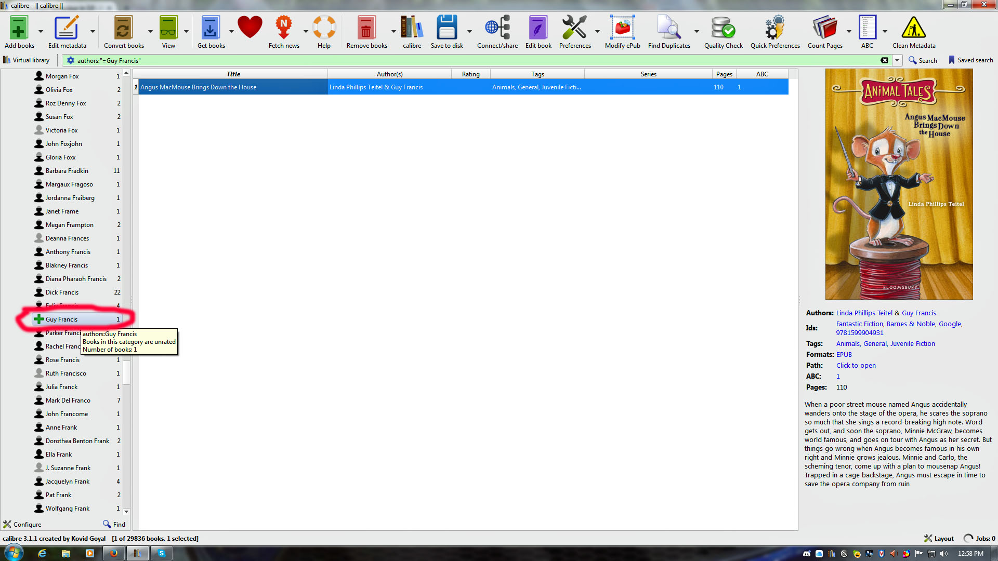The height and width of the screenshot is (561, 998).
Task: Expand the search history dropdown arrow
Action: 897,60
